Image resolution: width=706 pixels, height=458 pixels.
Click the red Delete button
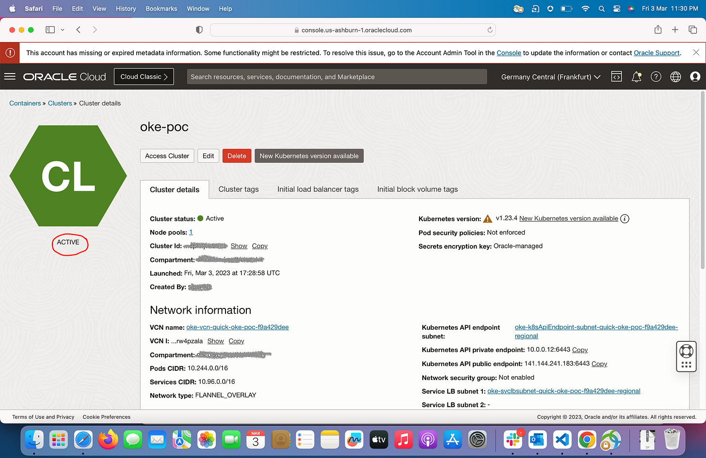(237, 156)
